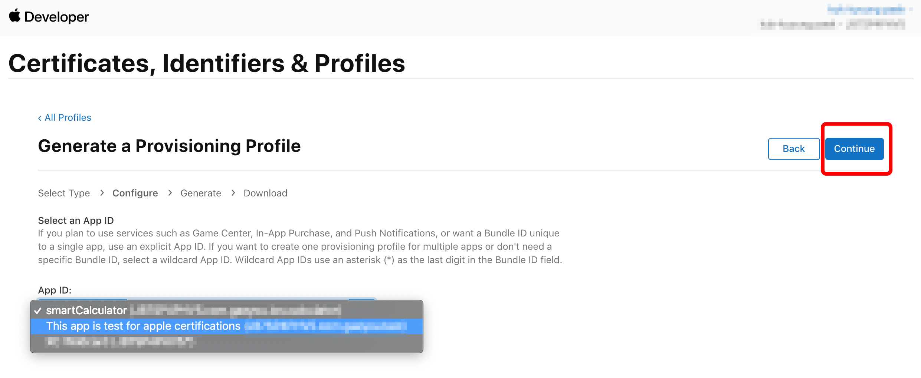
Task: Click the Developer header text
Action: (x=56, y=17)
